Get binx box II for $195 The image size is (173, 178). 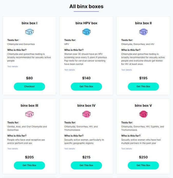pyautogui.click(x=143, y=87)
